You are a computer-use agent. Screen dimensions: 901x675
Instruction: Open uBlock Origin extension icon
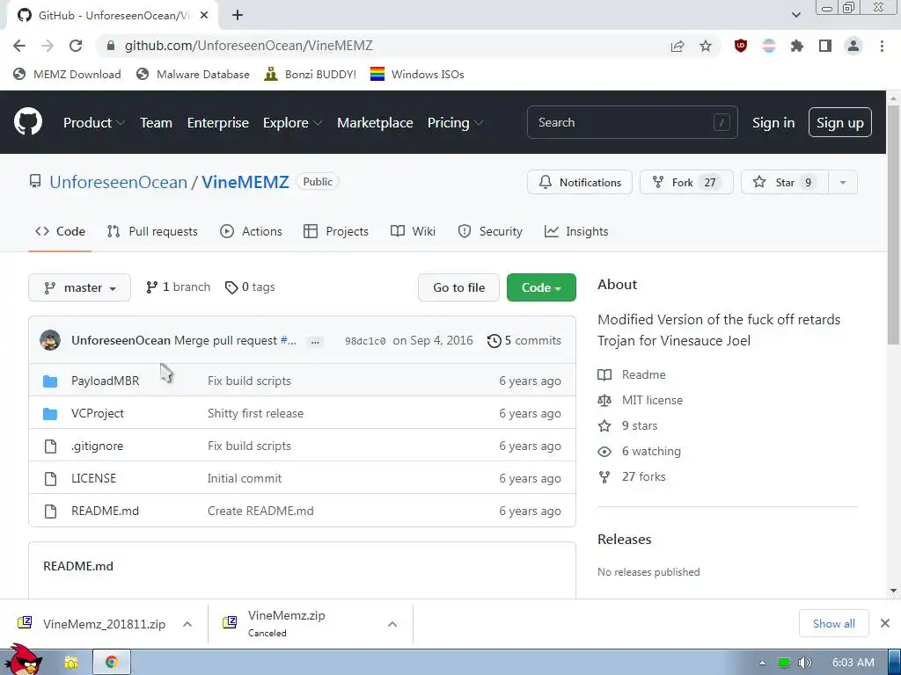pyautogui.click(x=741, y=46)
